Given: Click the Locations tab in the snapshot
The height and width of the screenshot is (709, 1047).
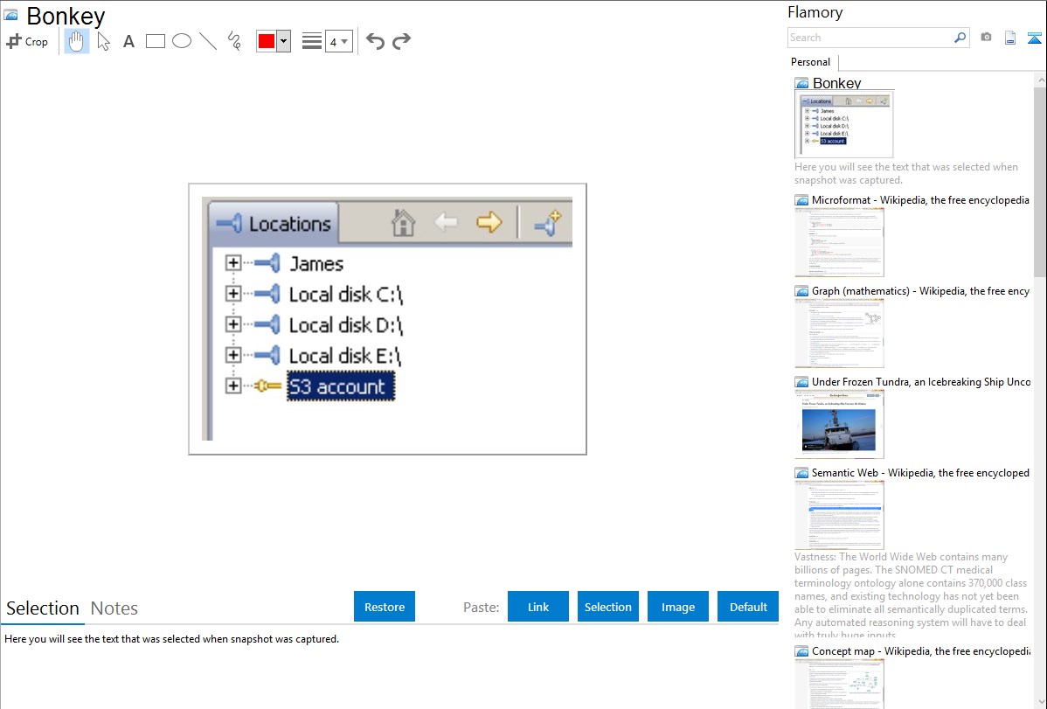Looking at the screenshot, I should coord(274,223).
